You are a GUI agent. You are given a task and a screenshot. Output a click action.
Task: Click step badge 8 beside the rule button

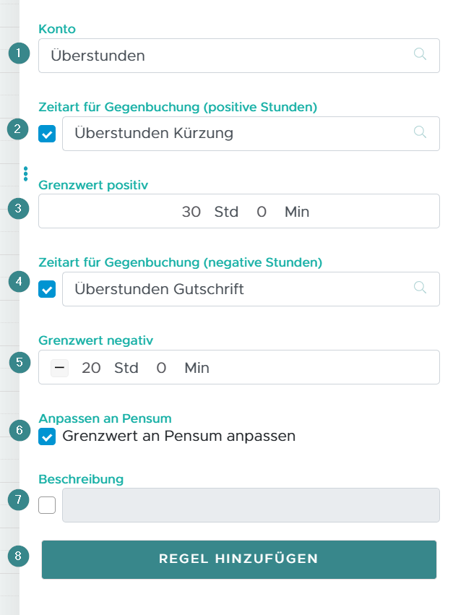18,556
